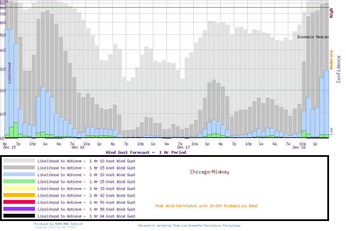This screenshot has height=231, width=346.
Task: Click the Moderate confidence label
Action: [x=331, y=60]
